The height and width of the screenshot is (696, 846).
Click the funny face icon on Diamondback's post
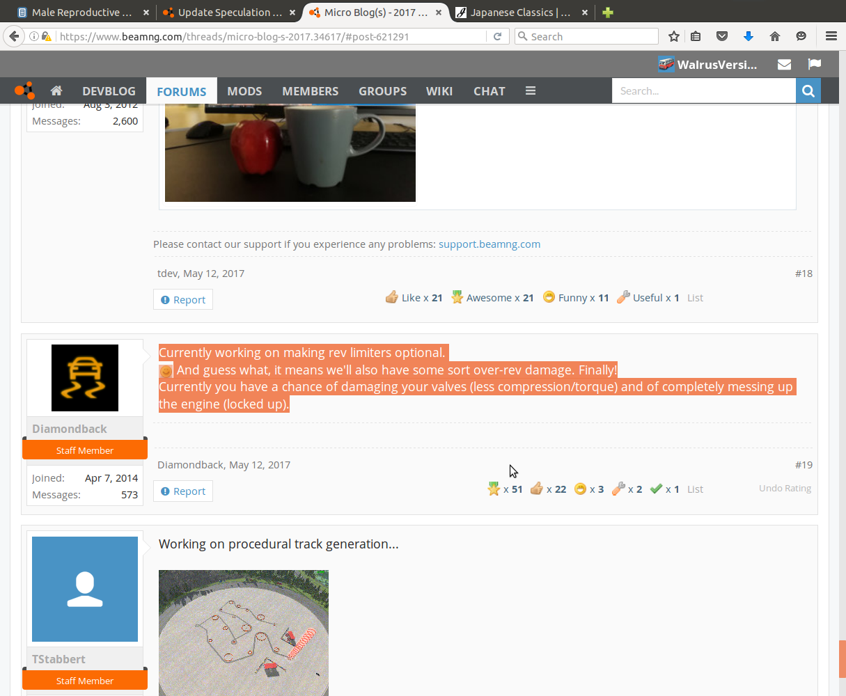tap(581, 489)
